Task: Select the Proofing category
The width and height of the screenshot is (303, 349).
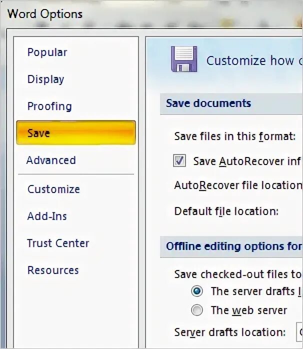Action: pos(49,106)
